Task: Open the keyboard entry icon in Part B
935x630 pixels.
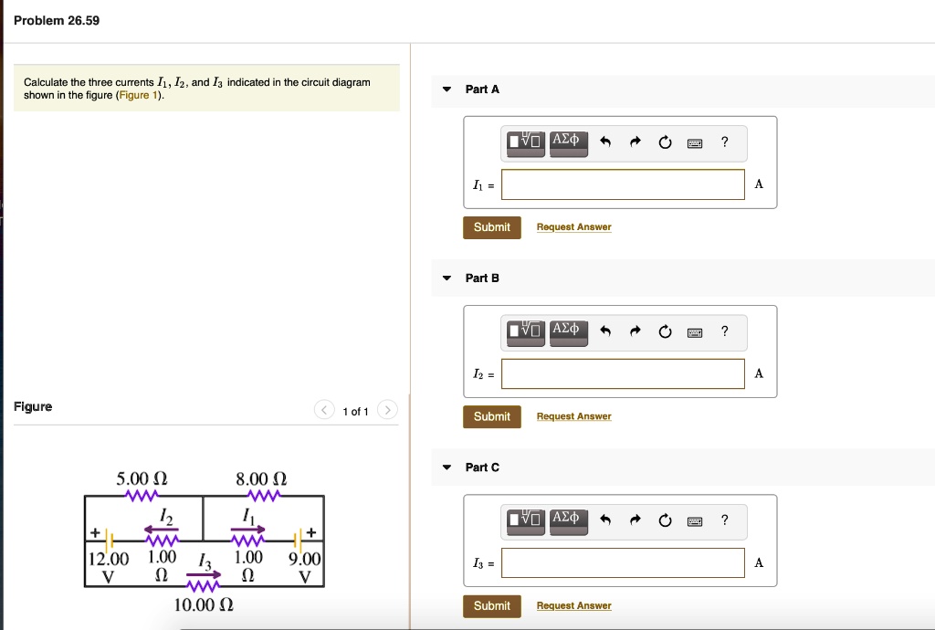Action: (x=695, y=331)
